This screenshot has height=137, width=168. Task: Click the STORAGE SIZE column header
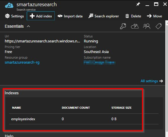point(122,108)
